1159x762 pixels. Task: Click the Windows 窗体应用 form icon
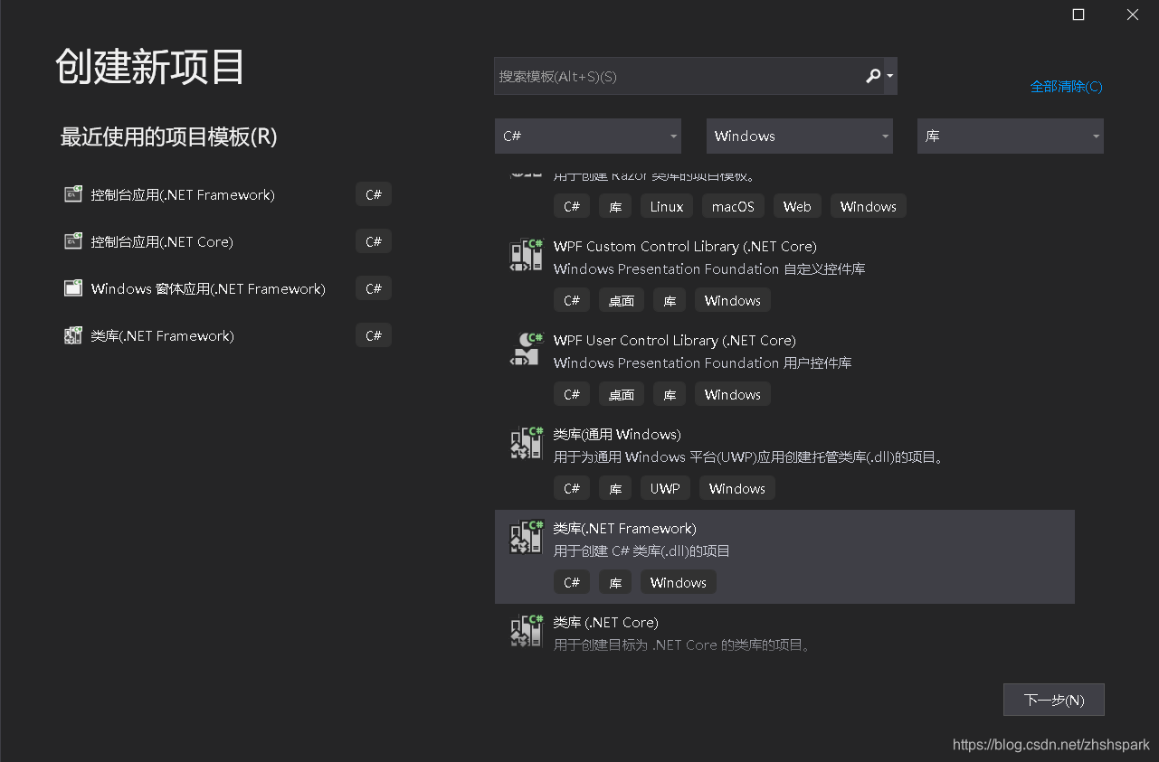[73, 287]
